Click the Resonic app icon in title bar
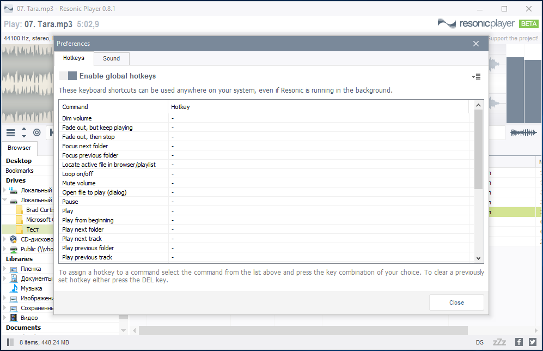Viewport: 543px width, 351px height. [9, 9]
